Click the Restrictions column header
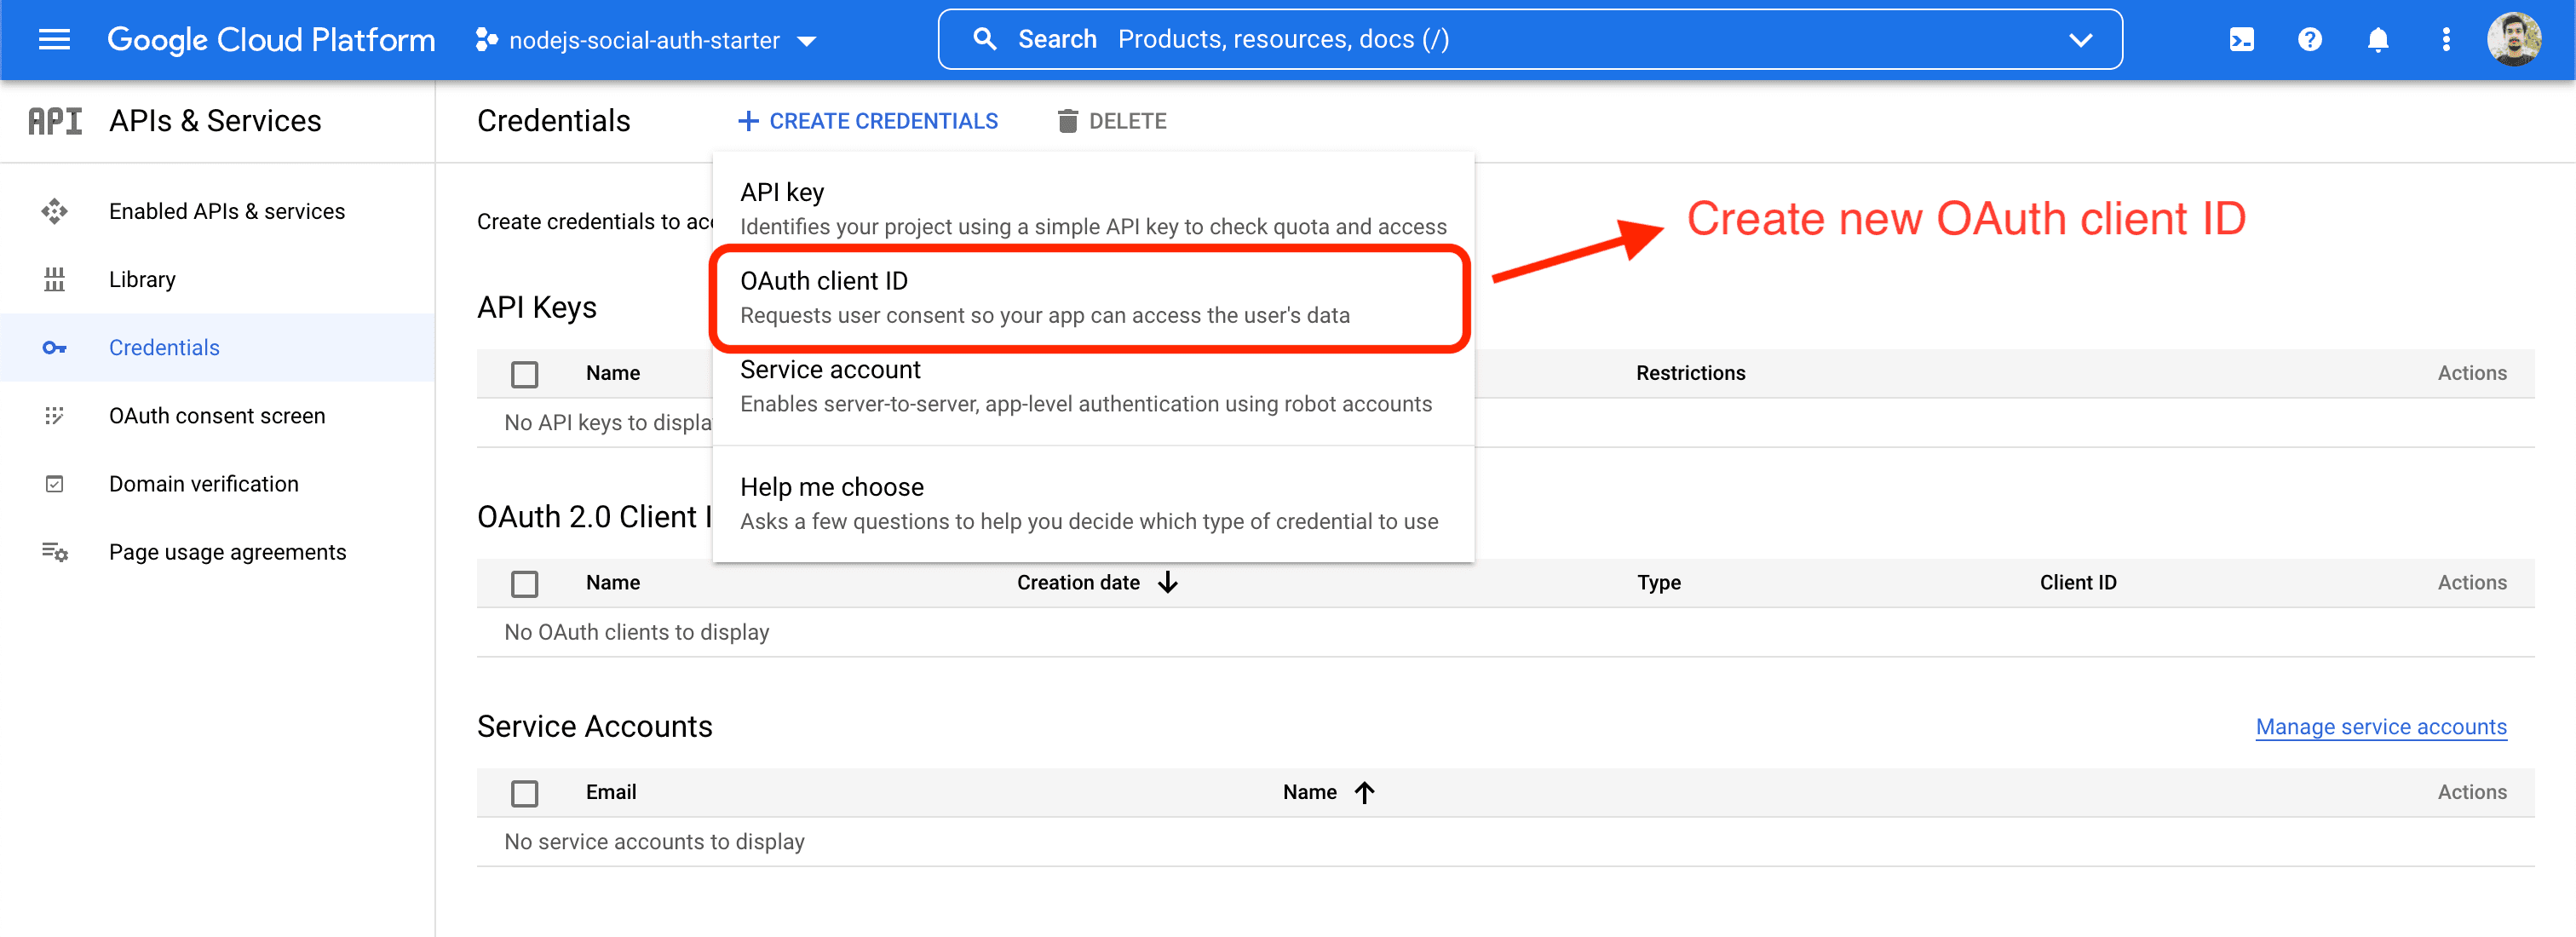 pyautogui.click(x=1690, y=373)
